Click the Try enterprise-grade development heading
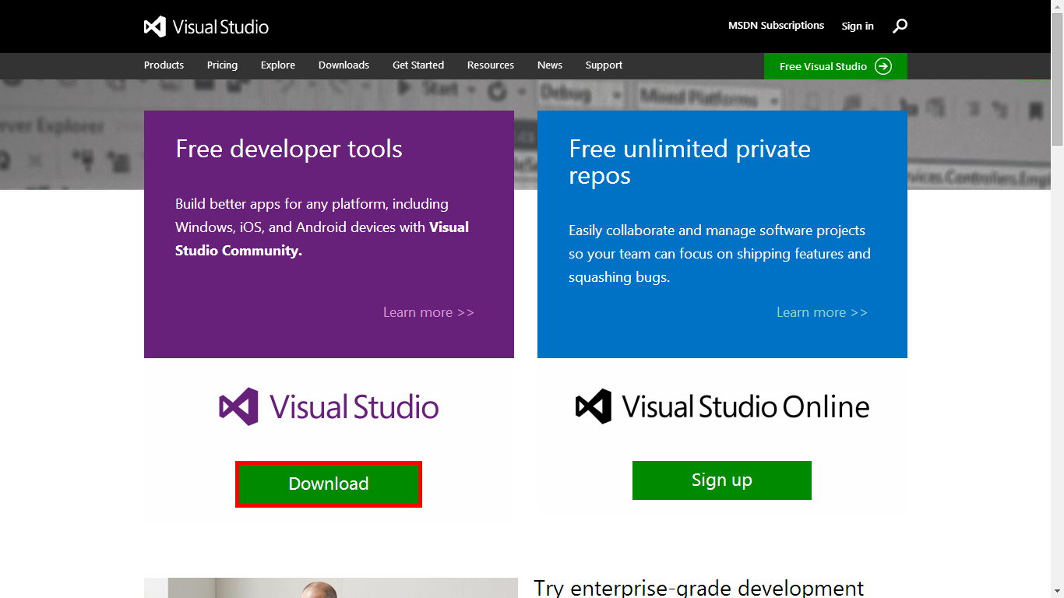Viewport: 1064px width, 598px height. coord(699,588)
